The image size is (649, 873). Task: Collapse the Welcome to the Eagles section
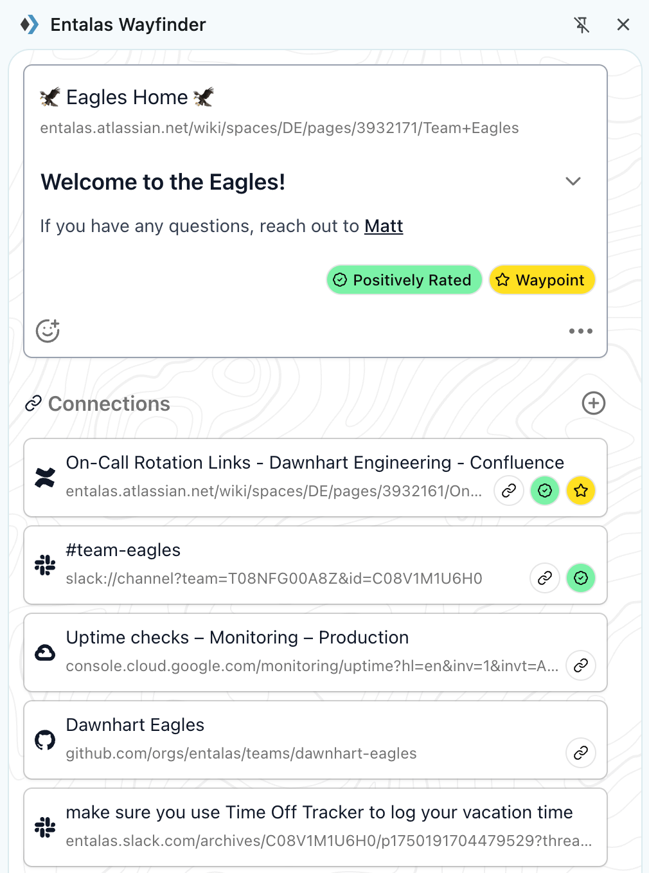click(x=573, y=181)
